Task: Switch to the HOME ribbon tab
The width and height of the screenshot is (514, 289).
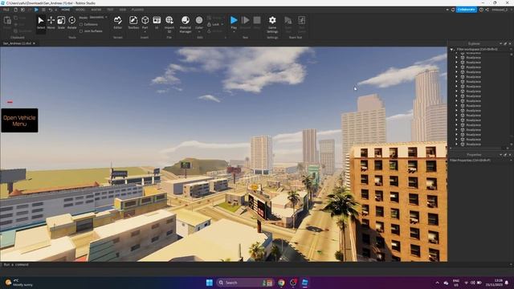Action: point(66,10)
